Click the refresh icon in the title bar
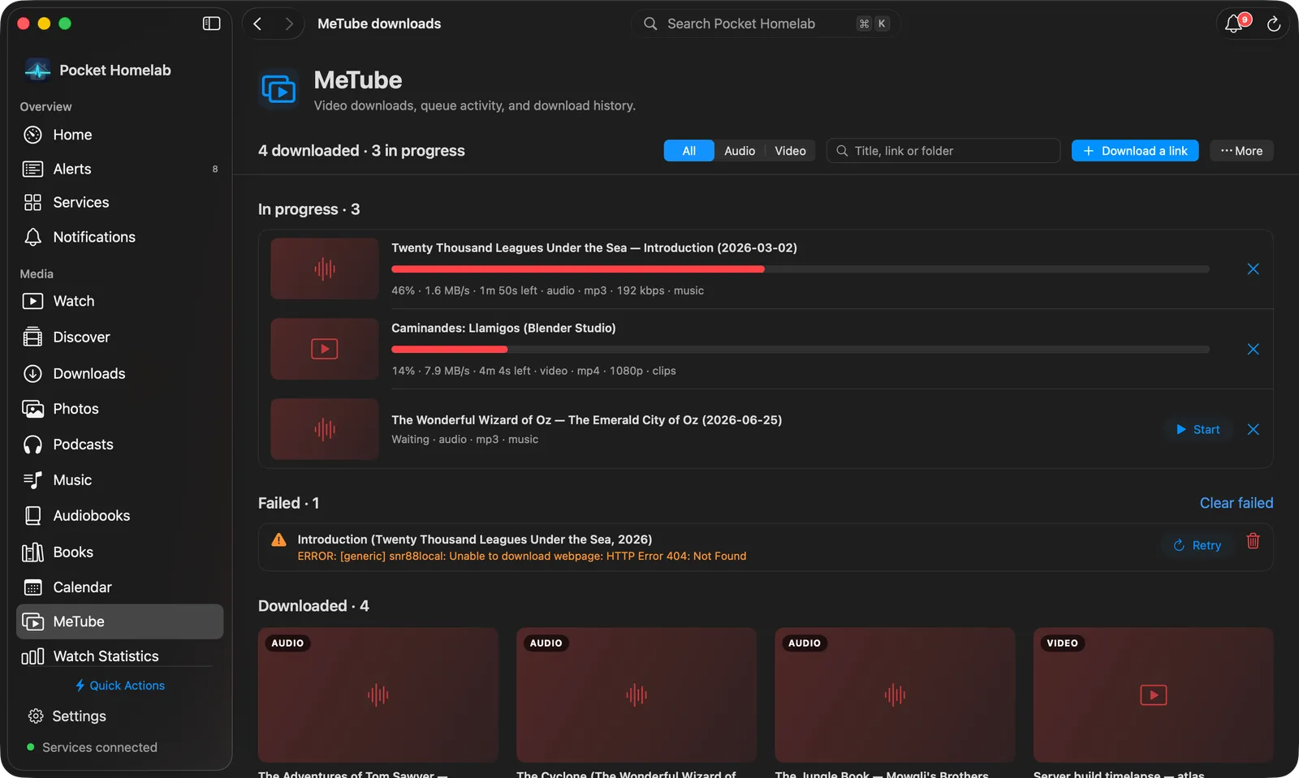 [x=1274, y=24]
